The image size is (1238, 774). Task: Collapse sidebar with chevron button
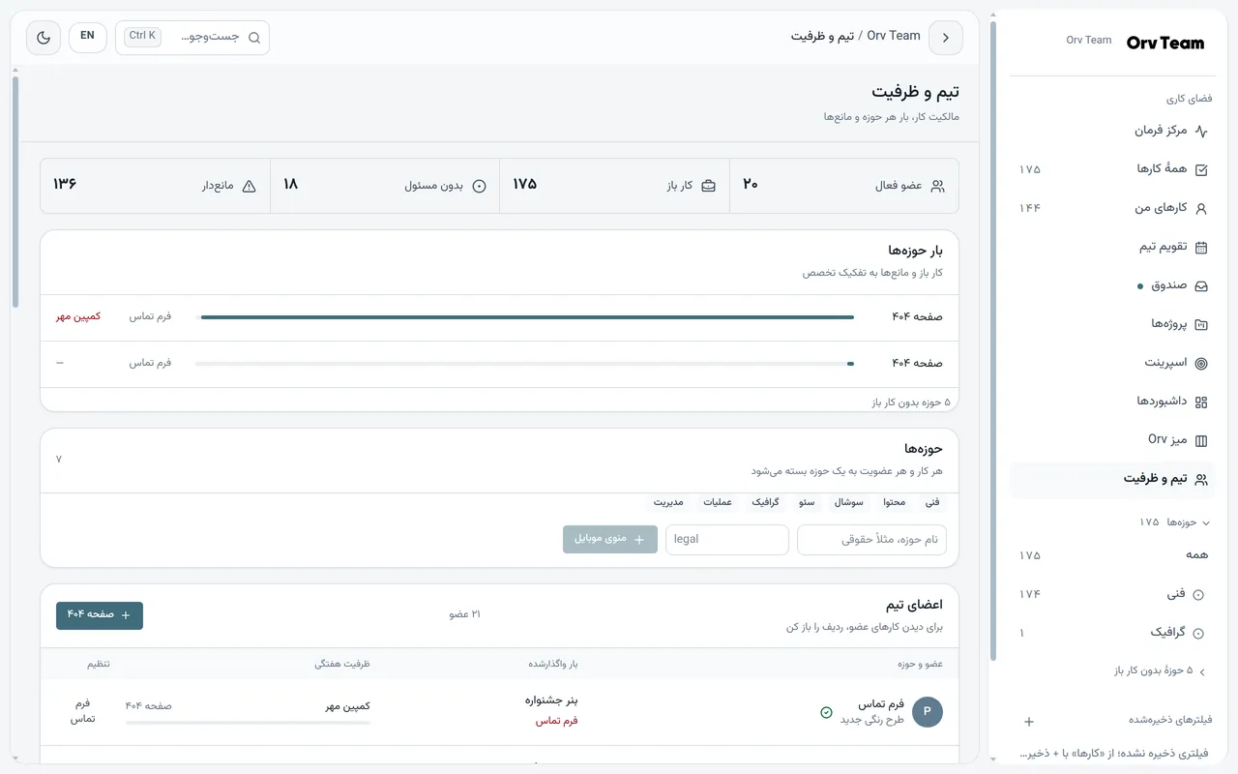pyautogui.click(x=946, y=38)
